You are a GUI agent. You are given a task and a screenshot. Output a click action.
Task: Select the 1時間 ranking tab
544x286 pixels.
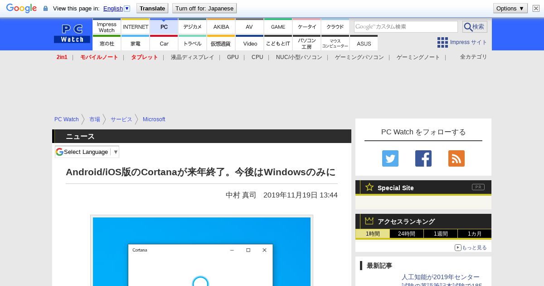click(x=373, y=234)
